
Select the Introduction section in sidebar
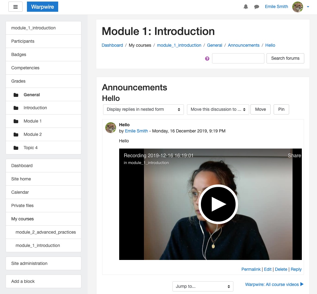click(x=43, y=108)
